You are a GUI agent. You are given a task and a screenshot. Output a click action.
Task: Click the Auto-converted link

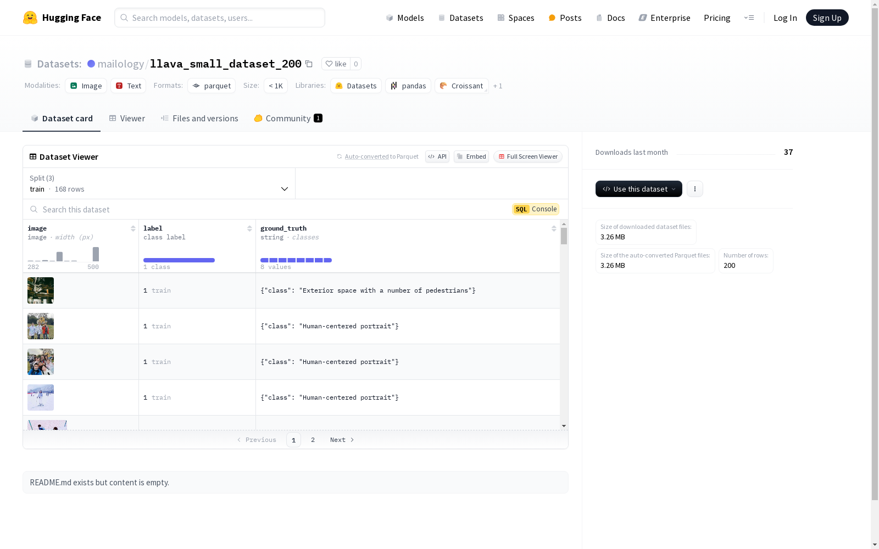pyautogui.click(x=367, y=156)
